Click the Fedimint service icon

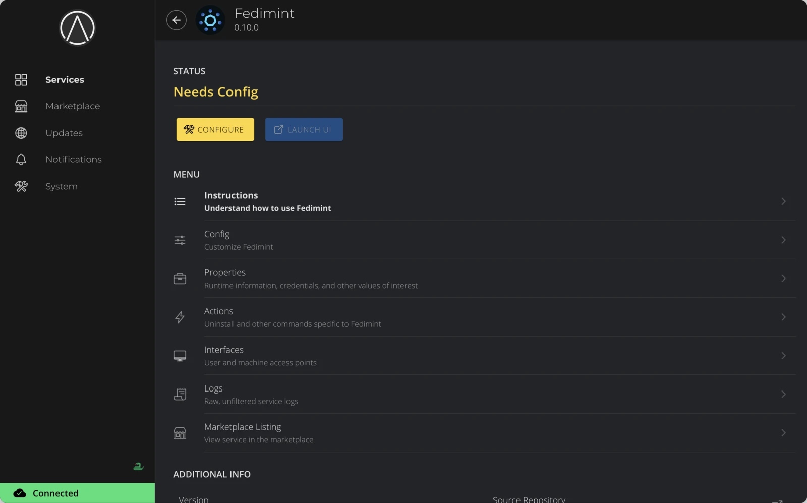[x=210, y=20]
